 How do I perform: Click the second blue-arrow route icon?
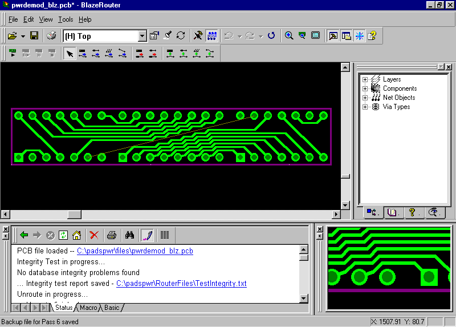96,54
